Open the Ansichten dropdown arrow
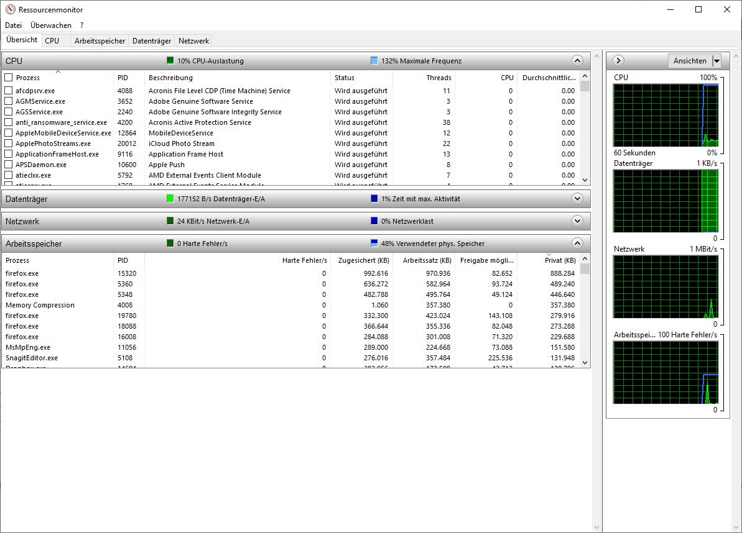 (x=716, y=61)
